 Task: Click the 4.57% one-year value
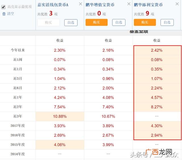[x=157, y=98]
